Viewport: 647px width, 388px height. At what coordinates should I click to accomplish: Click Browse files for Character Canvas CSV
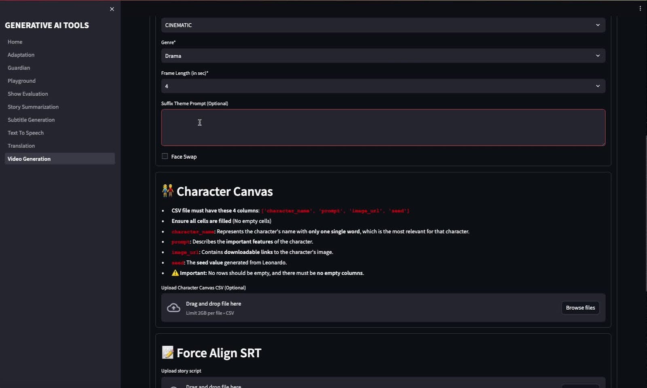click(x=580, y=308)
